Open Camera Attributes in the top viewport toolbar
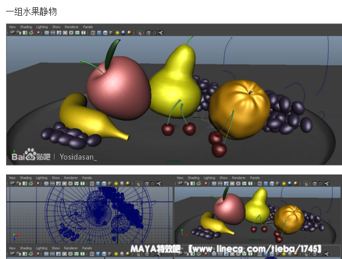Screen dimensions: 342x259 pos(19,33)
